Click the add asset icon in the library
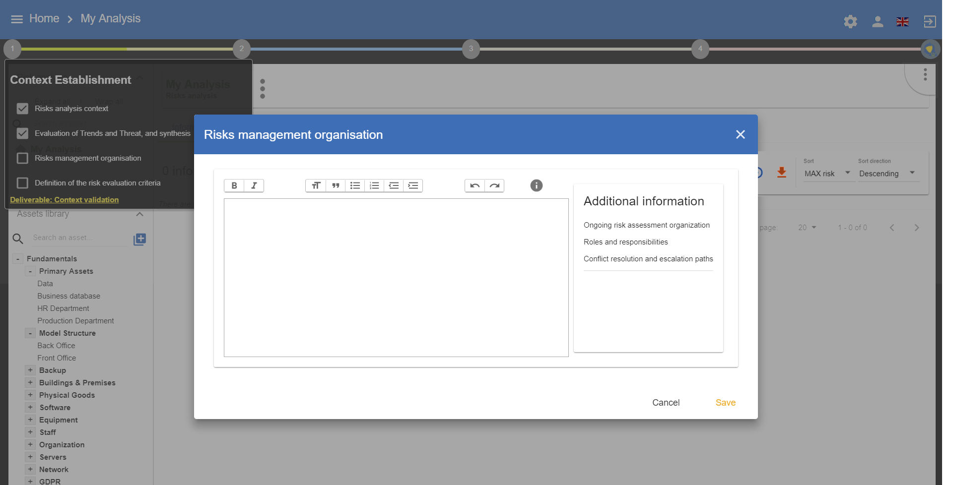 (140, 239)
